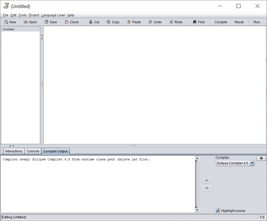Undo the last edit
The image size is (267, 221).
click(155, 22)
